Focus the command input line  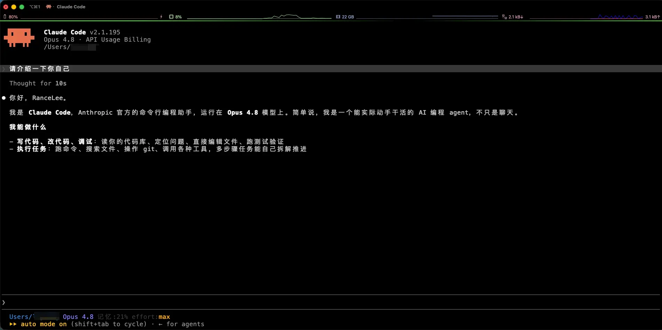click(x=330, y=303)
